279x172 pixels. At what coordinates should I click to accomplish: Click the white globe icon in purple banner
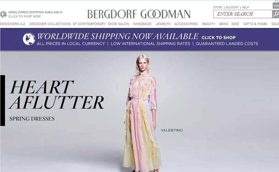[x=29, y=39]
